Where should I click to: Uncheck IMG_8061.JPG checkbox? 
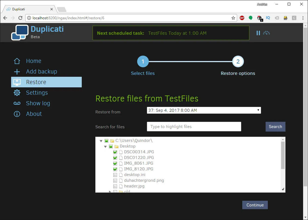(x=115, y=164)
